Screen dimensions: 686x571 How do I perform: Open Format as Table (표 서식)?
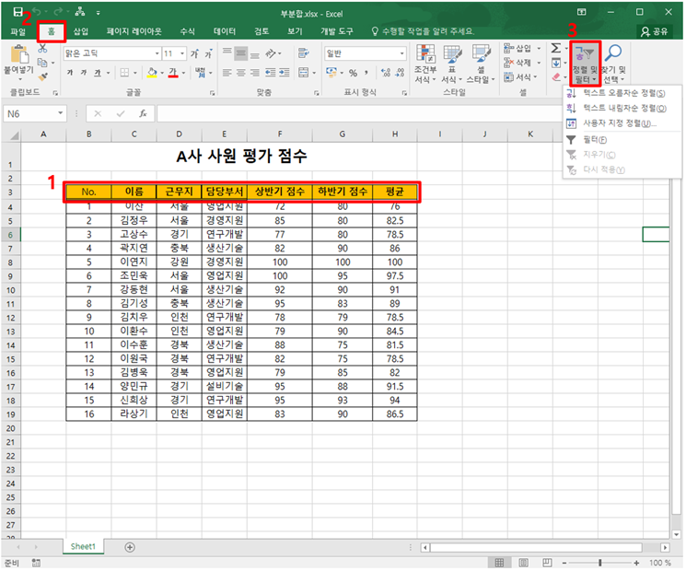pyautogui.click(x=452, y=64)
